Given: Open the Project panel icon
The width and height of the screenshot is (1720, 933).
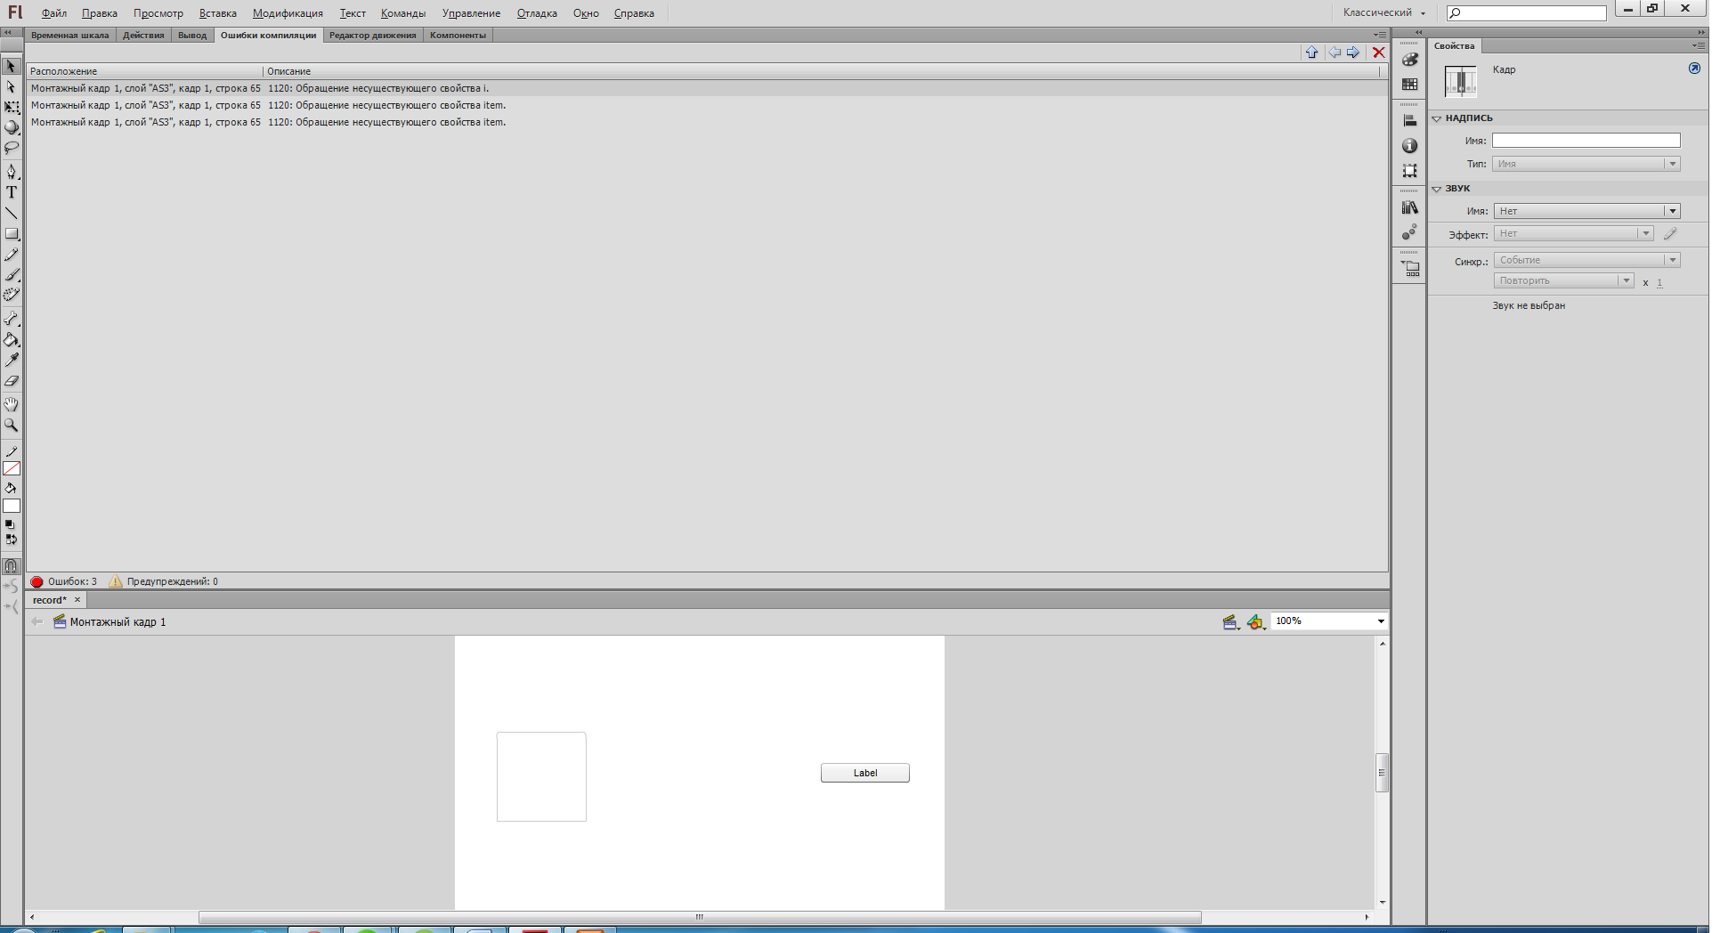Looking at the screenshot, I should click(x=1410, y=268).
